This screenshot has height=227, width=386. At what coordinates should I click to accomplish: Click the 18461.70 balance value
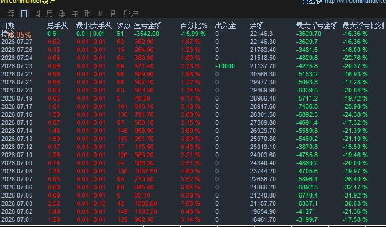pyautogui.click(x=263, y=220)
